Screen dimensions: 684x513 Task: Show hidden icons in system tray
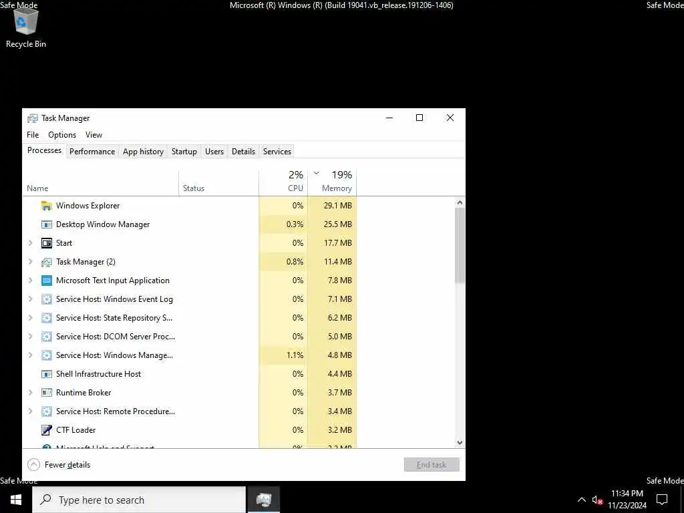tap(582, 500)
